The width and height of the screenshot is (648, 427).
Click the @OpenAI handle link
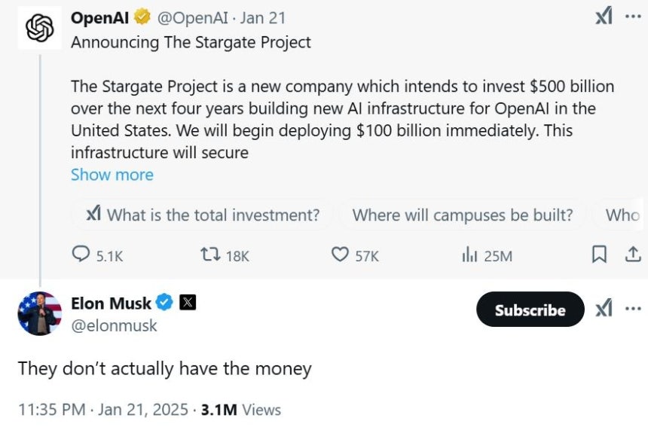pyautogui.click(x=193, y=18)
